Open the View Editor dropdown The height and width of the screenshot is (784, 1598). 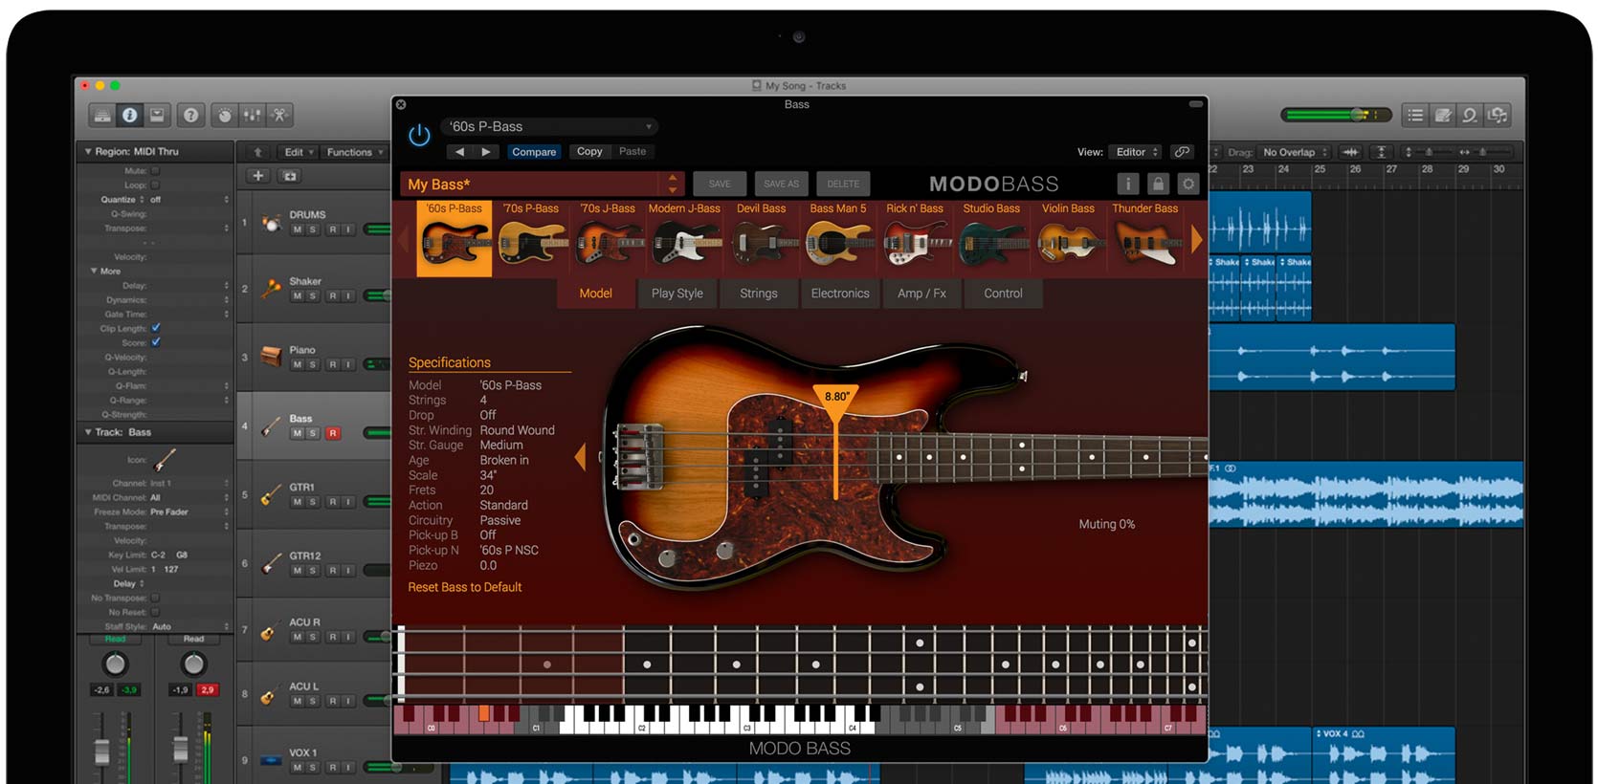click(x=1137, y=152)
